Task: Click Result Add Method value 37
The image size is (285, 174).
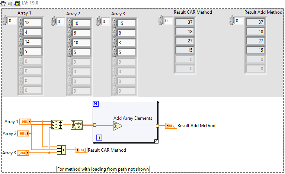Action: click(255, 22)
